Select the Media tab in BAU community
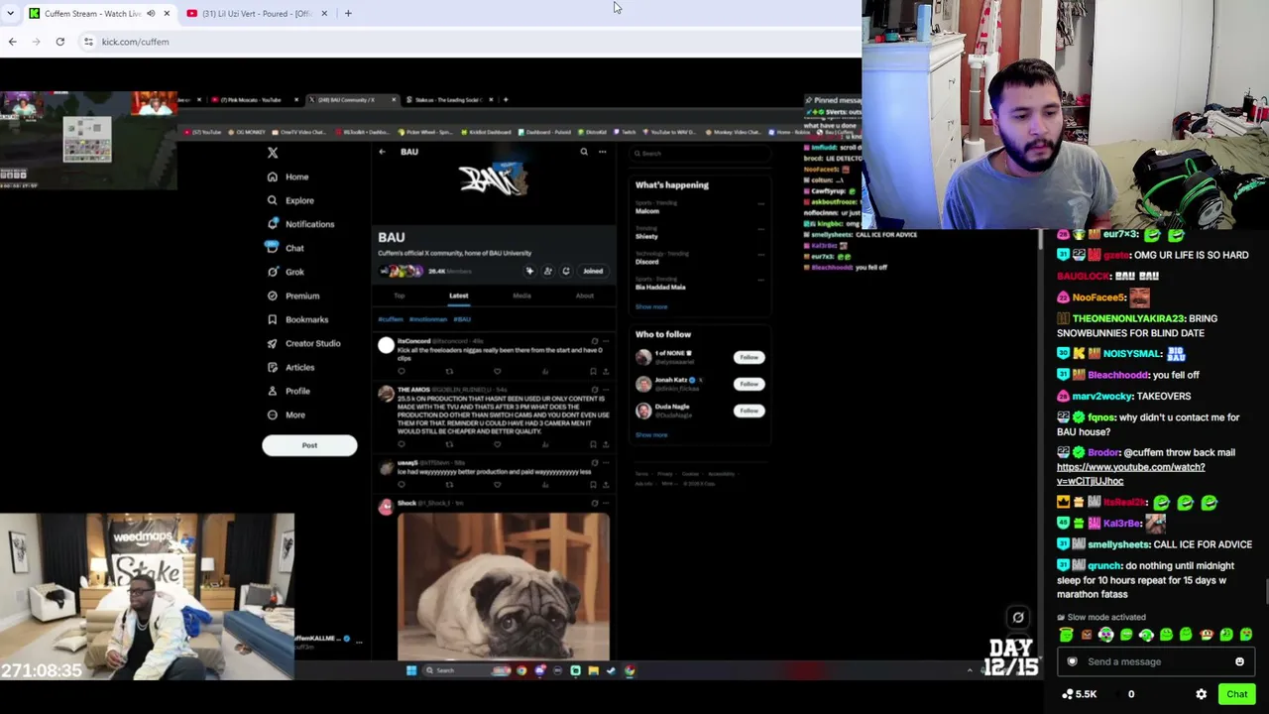Viewport: 1269px width, 714px height. 521,296
